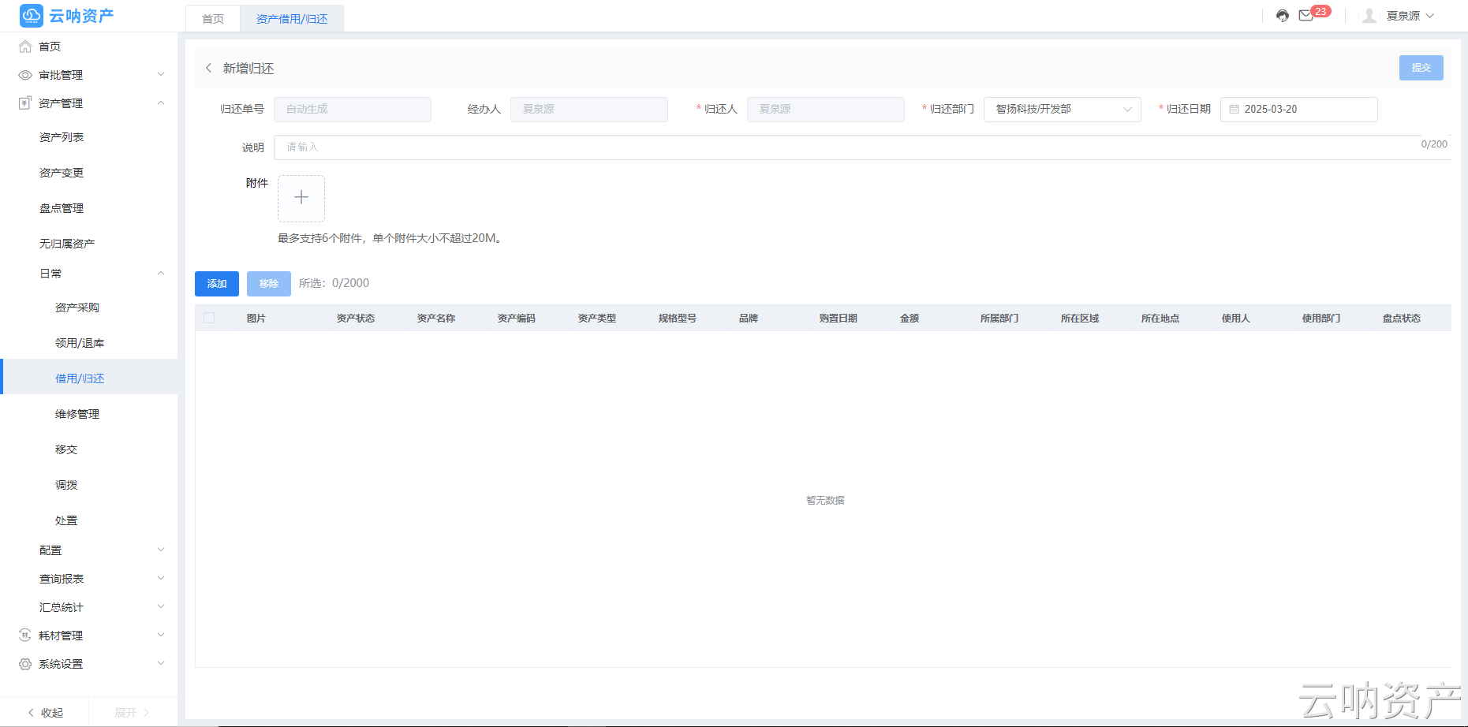Expand the 耗材管理 menu
Screen dimensions: 1468x727
click(x=161, y=636)
